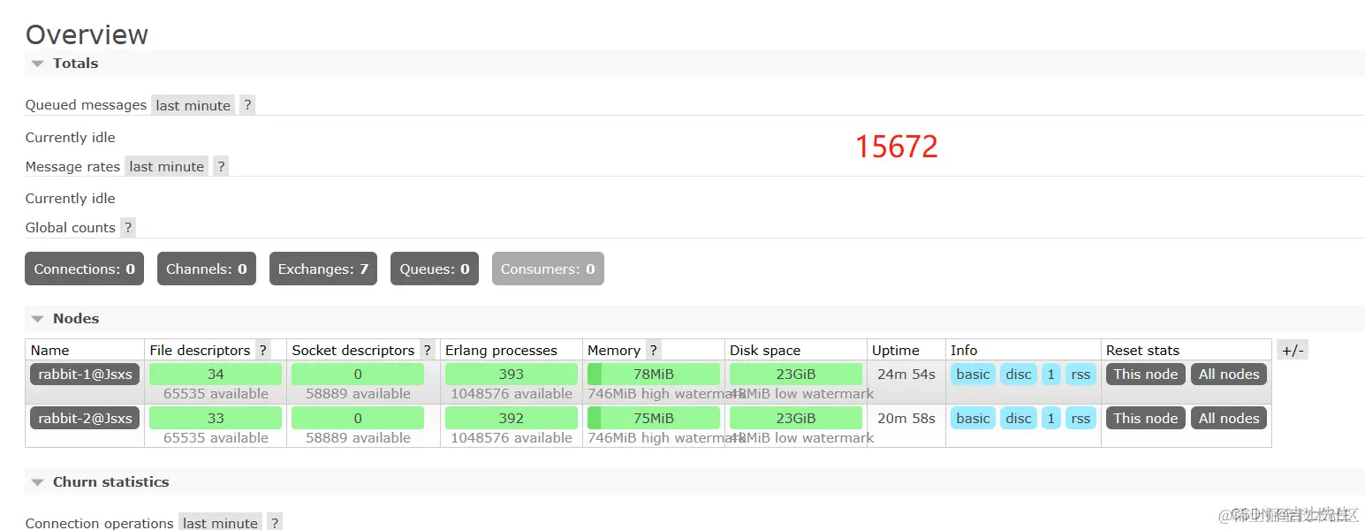Click the 1 tag for rabbit-1

1050,375
